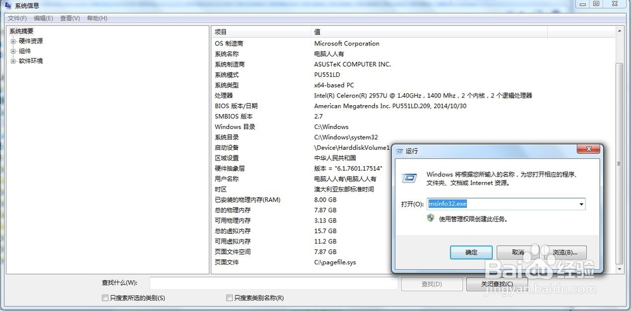Screen dimensions: 631x311
Task: Select the 可用虚拟内存 row
Action: coord(302,242)
